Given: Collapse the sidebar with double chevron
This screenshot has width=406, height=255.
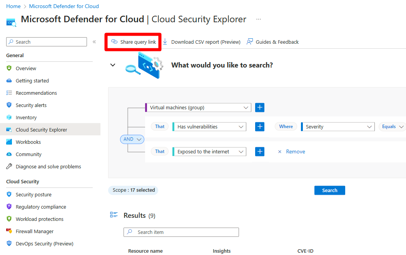Looking at the screenshot, I should pyautogui.click(x=94, y=42).
